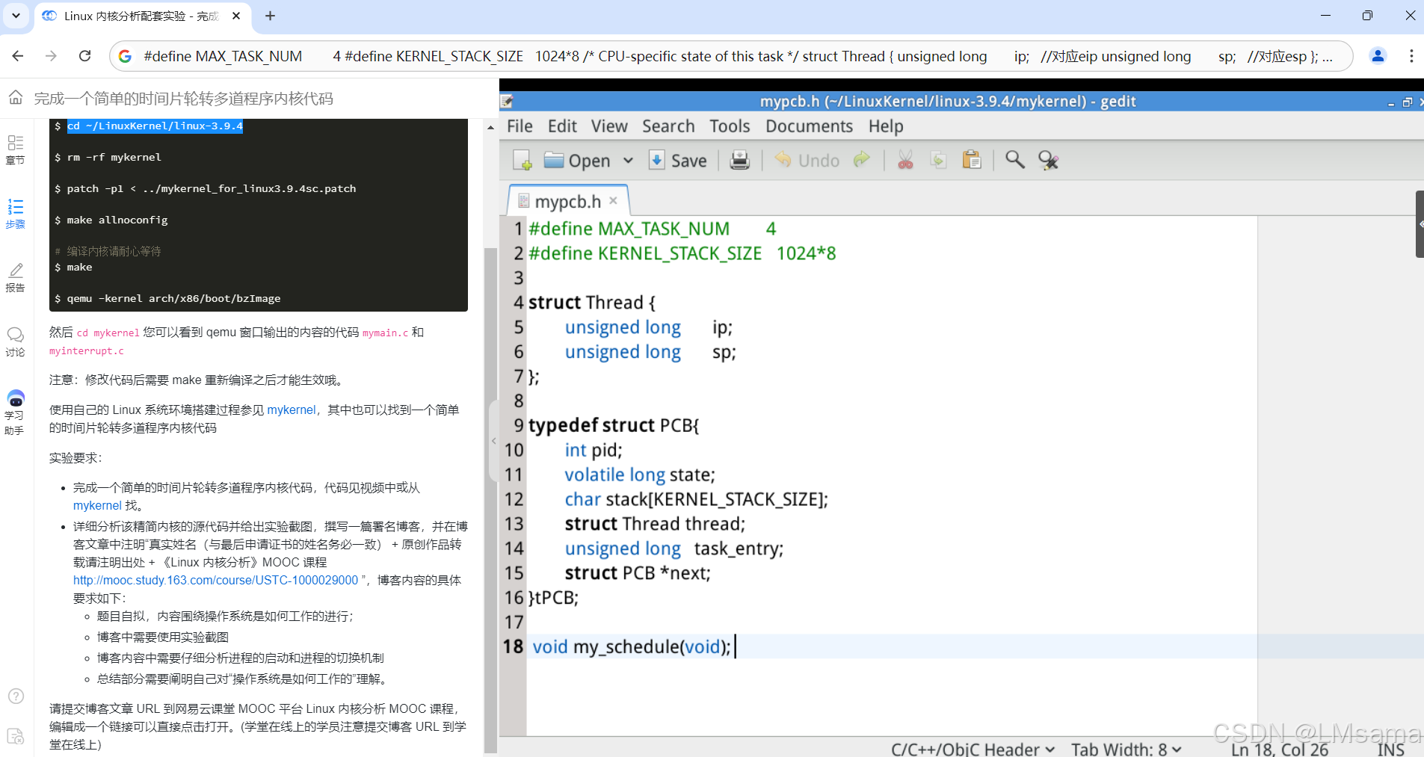1424x757 pixels.
Task: Click the Find and Replace icon
Action: pos(1048,160)
